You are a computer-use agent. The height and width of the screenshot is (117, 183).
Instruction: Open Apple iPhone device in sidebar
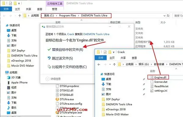(x=17, y=82)
